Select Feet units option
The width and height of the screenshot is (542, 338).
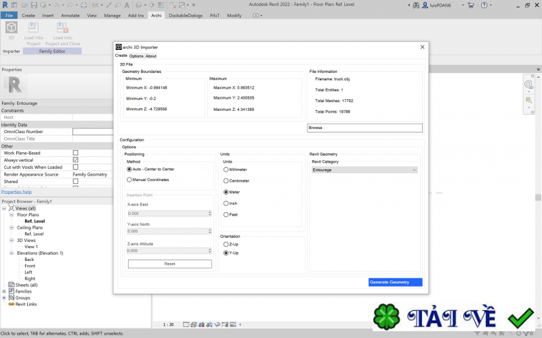[x=226, y=214]
